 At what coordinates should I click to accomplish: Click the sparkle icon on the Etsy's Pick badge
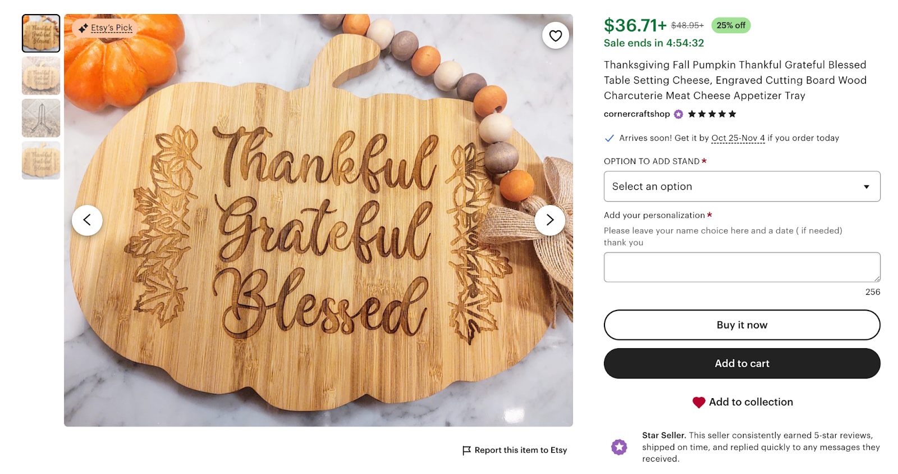(84, 27)
